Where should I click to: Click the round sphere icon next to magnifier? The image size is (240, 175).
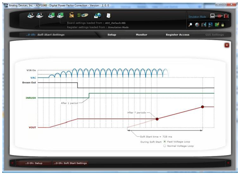coord(197,25)
